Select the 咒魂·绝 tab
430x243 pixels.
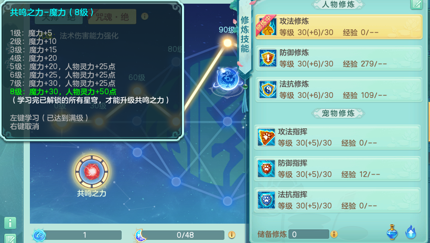click(x=112, y=17)
